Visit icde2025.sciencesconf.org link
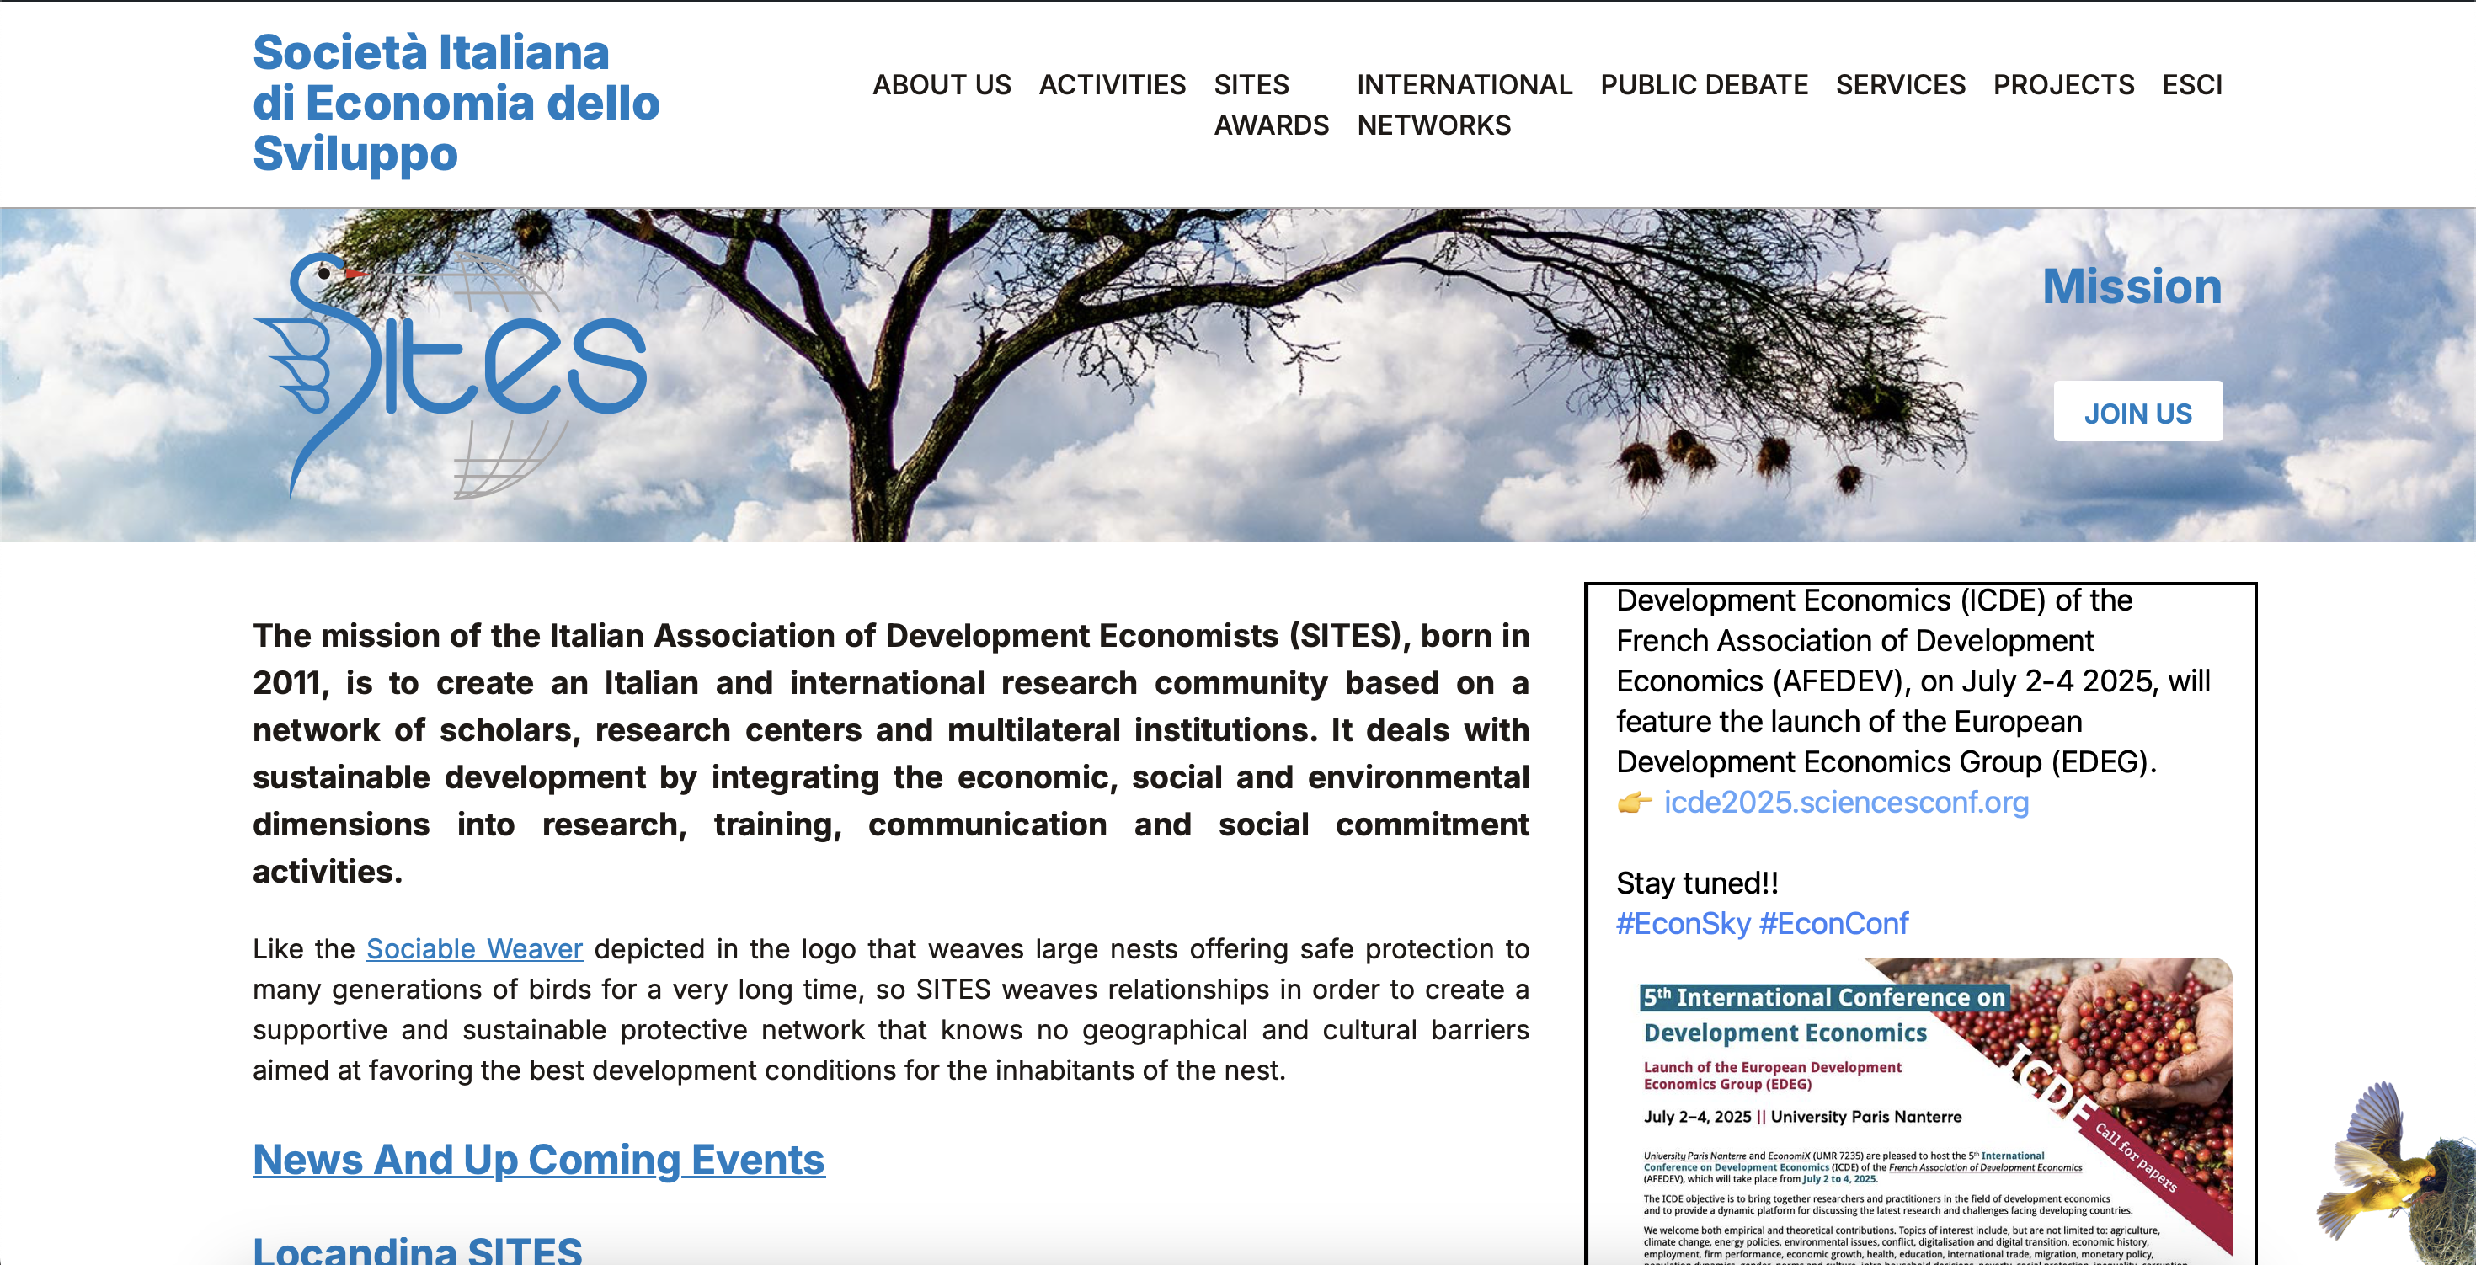The height and width of the screenshot is (1265, 2476). (1845, 802)
